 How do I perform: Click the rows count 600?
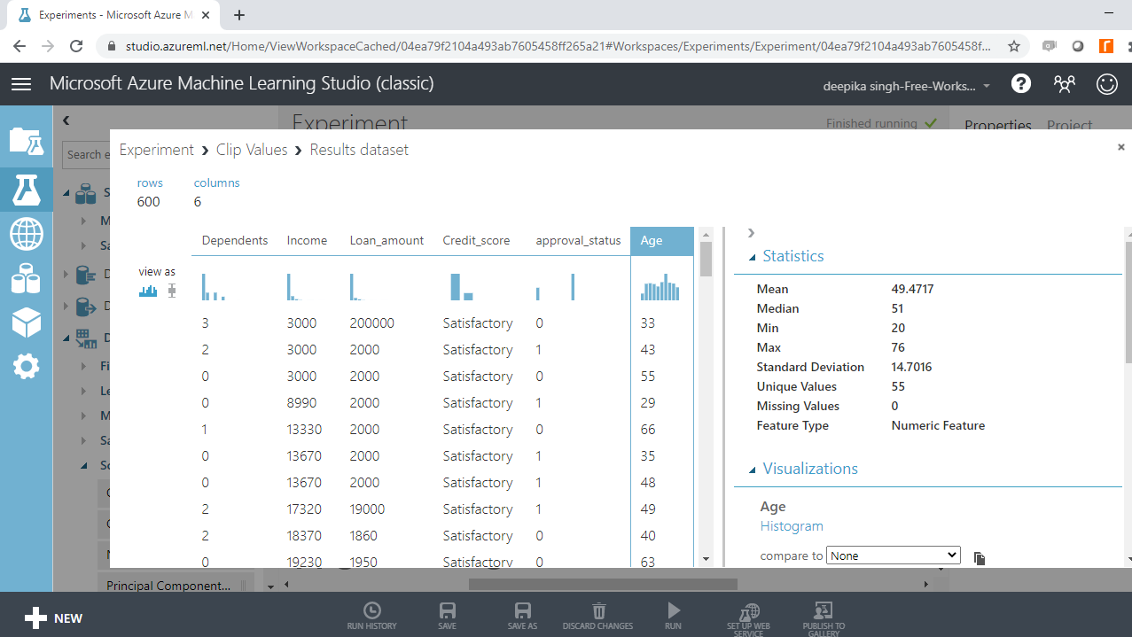pyautogui.click(x=149, y=202)
